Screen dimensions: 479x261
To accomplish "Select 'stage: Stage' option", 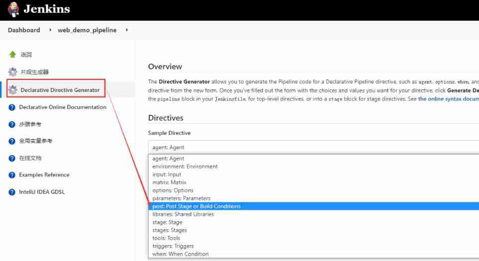I will (x=314, y=222).
